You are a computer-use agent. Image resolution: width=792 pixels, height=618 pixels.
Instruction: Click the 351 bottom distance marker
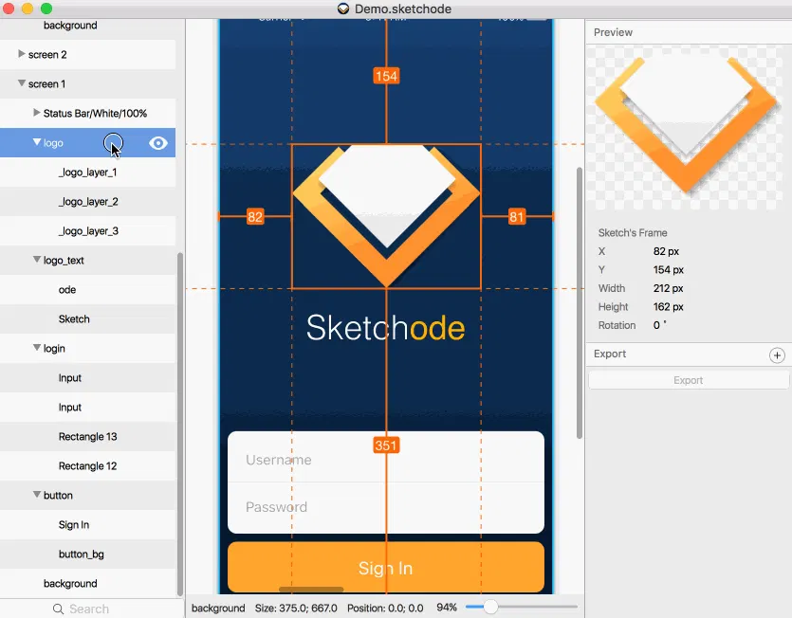point(386,445)
